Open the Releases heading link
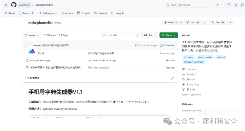Viewport: 245px width, 131px height. 187,104
